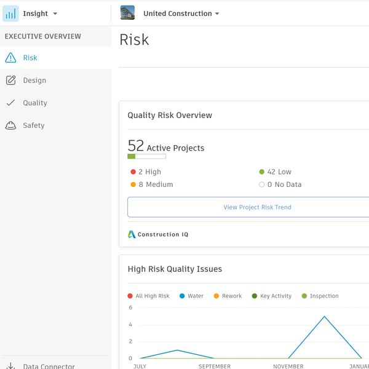Toggle the Key Activity legend series
Screen dimensions: 369x369
271,296
